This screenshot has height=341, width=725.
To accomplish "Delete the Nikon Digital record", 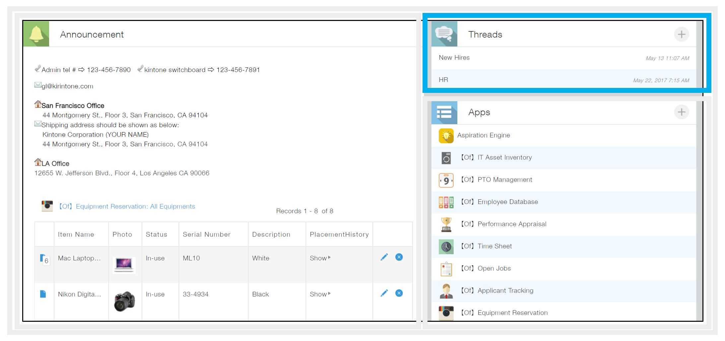I will click(399, 293).
